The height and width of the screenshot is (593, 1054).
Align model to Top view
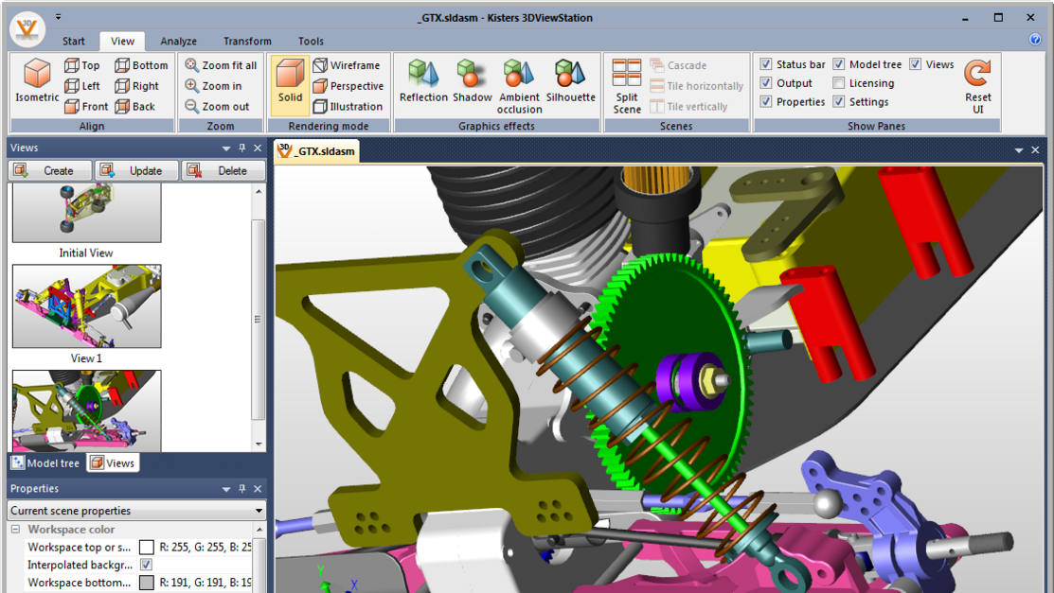[82, 65]
